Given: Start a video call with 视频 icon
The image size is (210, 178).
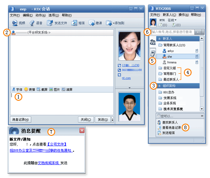Looking at the screenshot, I should pyautogui.click(x=15, y=23).
